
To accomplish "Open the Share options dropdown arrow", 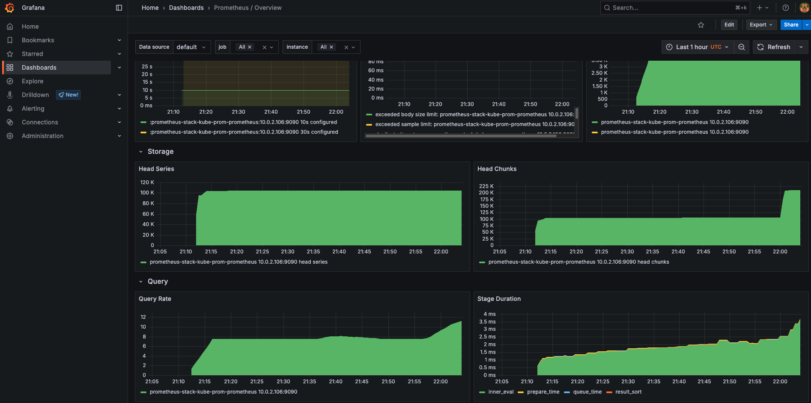I will click(807, 25).
